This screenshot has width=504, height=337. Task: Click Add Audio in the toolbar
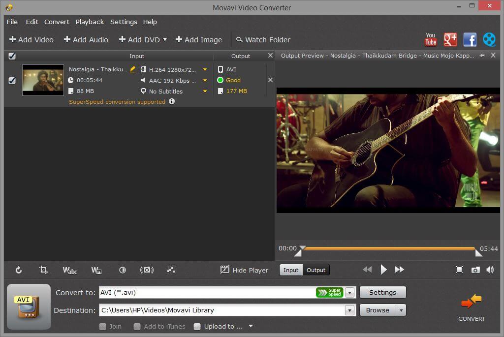click(86, 40)
